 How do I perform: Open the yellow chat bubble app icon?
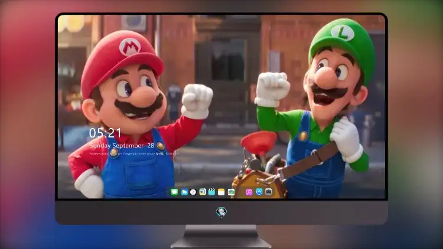point(202,192)
